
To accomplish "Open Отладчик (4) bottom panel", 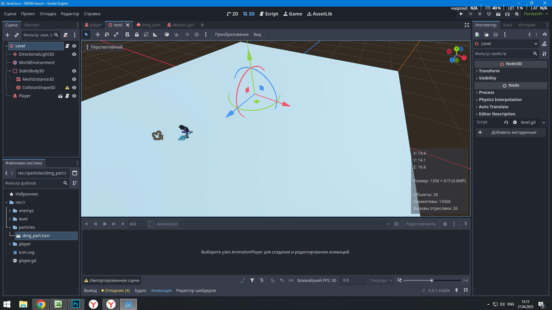I will (116, 290).
